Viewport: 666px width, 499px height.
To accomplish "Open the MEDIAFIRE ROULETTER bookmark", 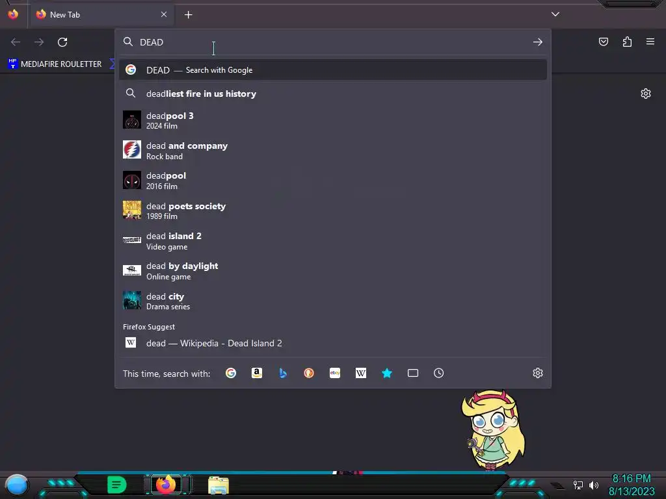I will pos(55,64).
